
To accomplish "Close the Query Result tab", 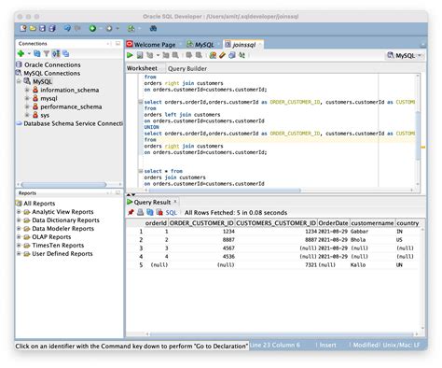I will pos(175,202).
